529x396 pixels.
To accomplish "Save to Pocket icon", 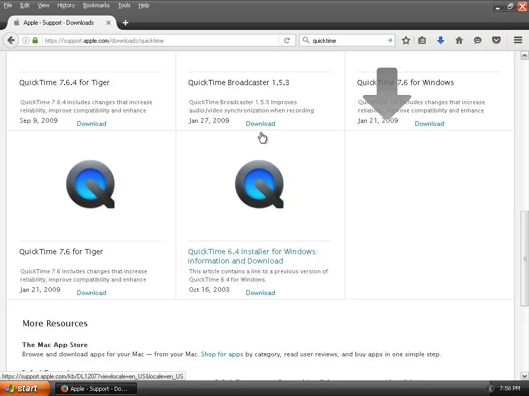I will 496,40.
